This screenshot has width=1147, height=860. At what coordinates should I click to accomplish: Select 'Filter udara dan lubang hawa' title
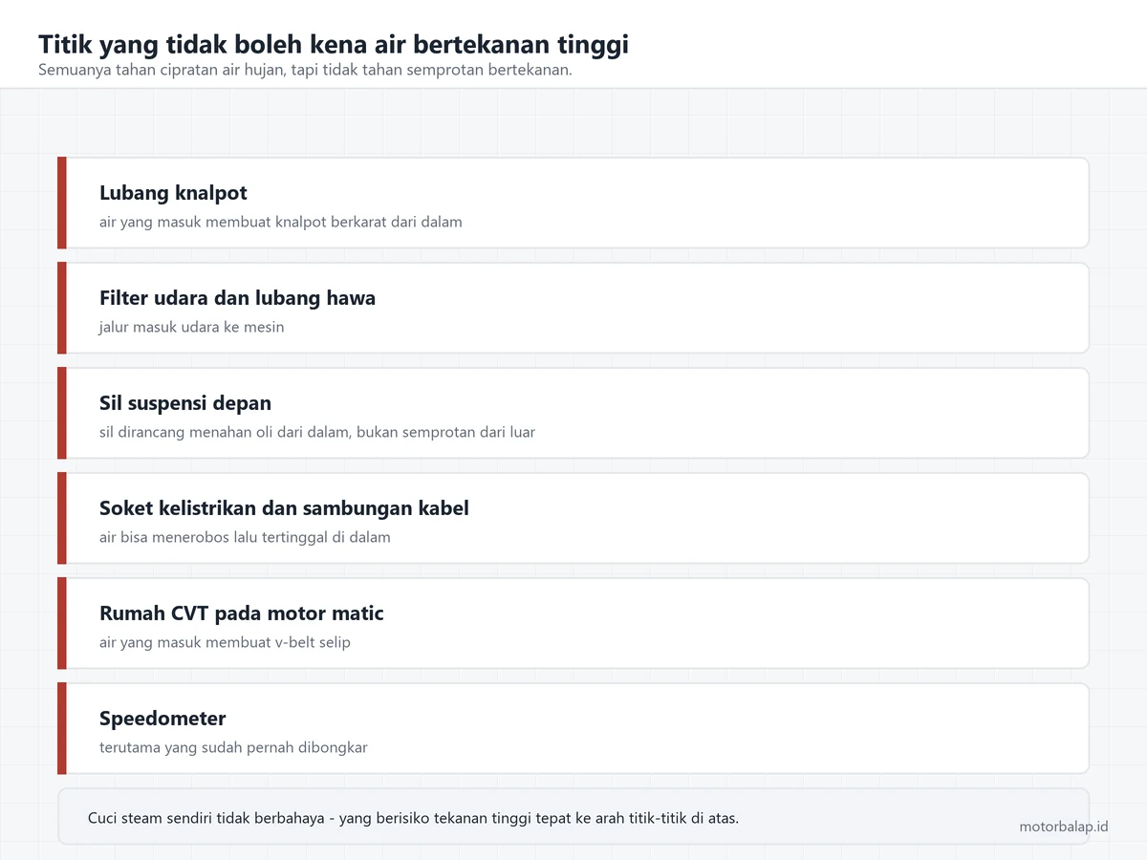(237, 298)
